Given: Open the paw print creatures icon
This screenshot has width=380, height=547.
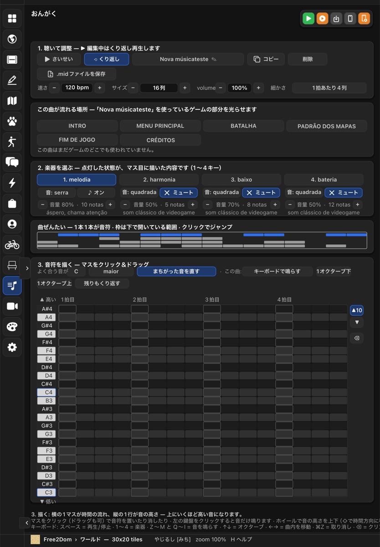Looking at the screenshot, I should [12, 121].
